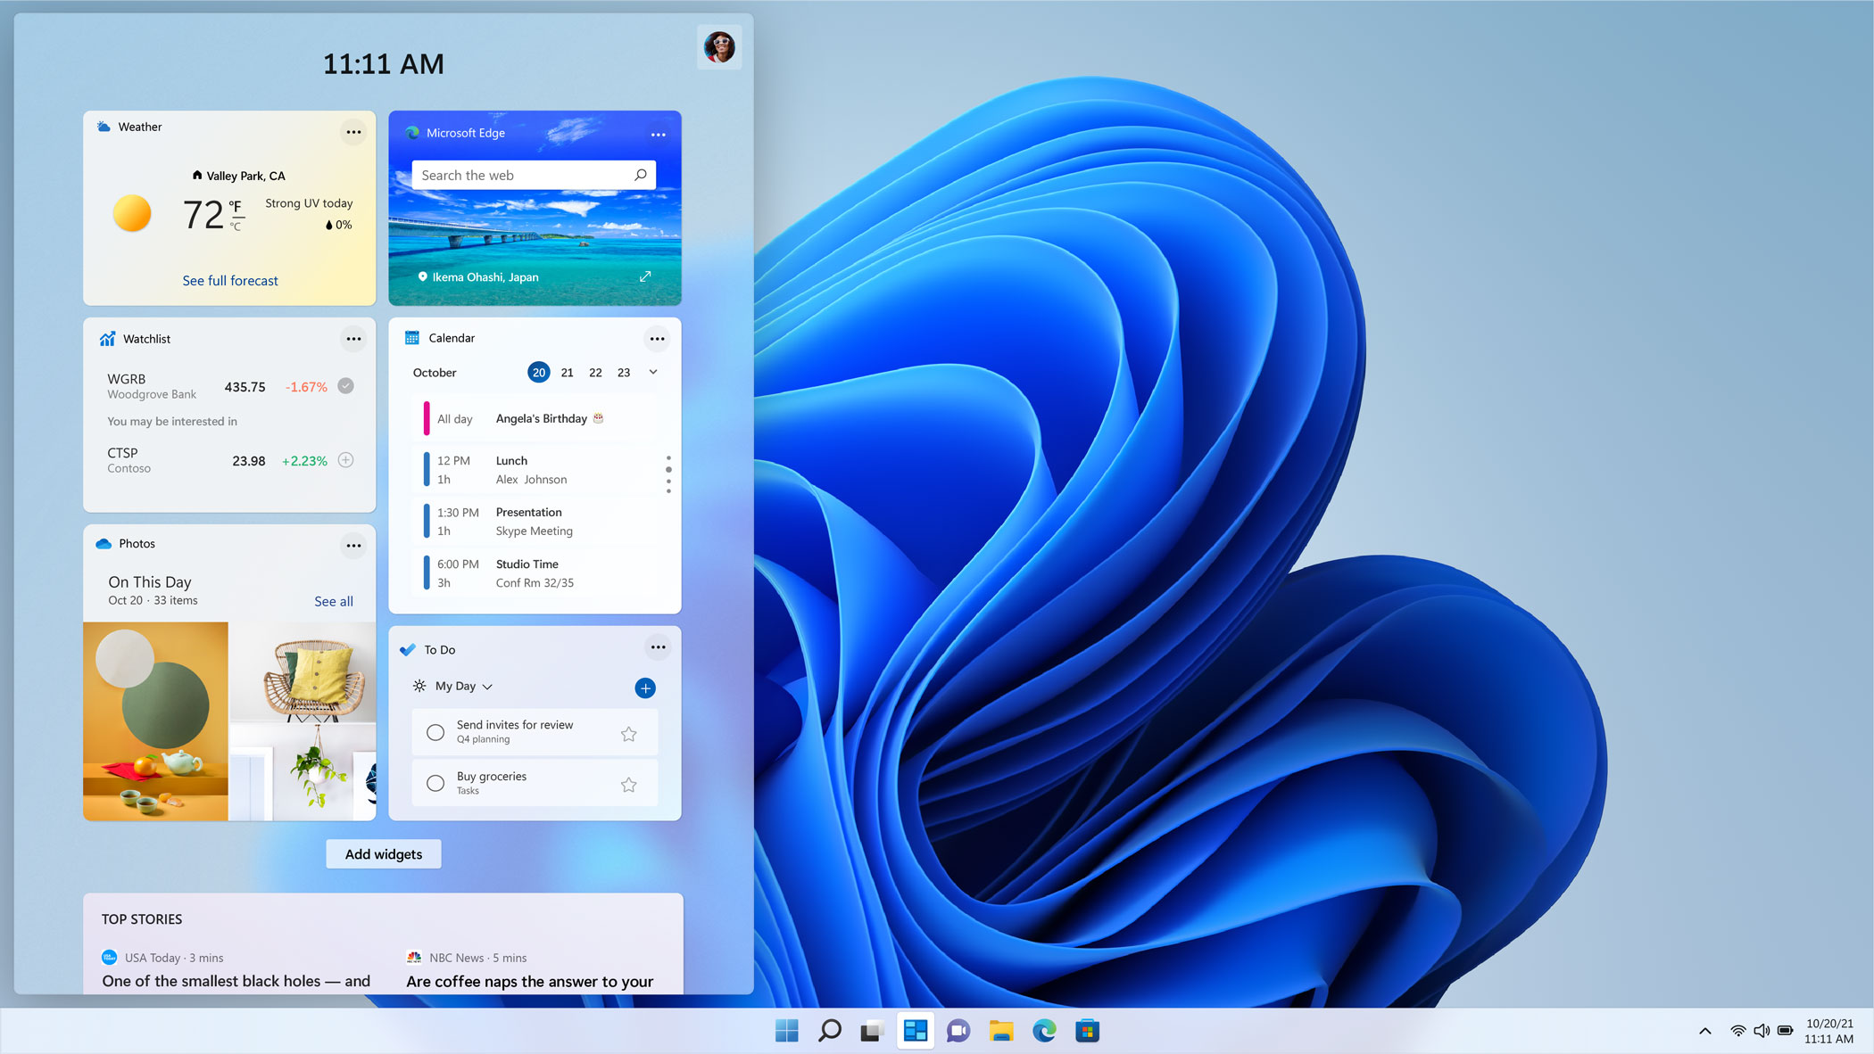Click See all Photos on This Day
Screen dimensions: 1874x1054
point(331,600)
